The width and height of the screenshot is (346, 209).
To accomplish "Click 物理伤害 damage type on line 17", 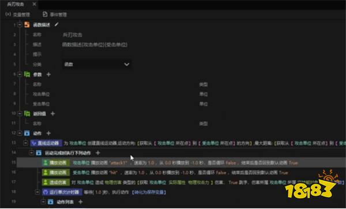I will 113,182.
